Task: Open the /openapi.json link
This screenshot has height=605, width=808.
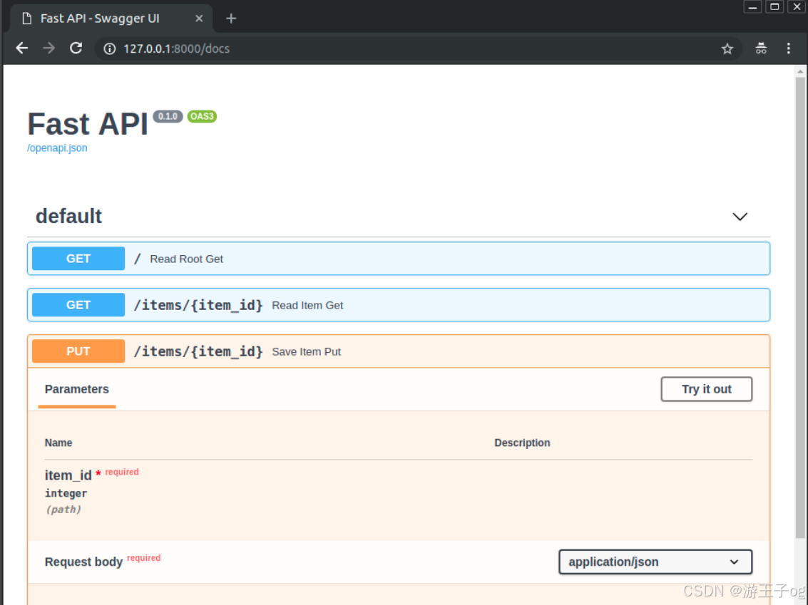Action: tap(57, 148)
